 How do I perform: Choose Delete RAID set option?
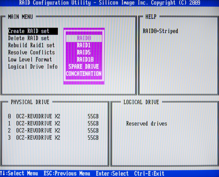pos(28,38)
